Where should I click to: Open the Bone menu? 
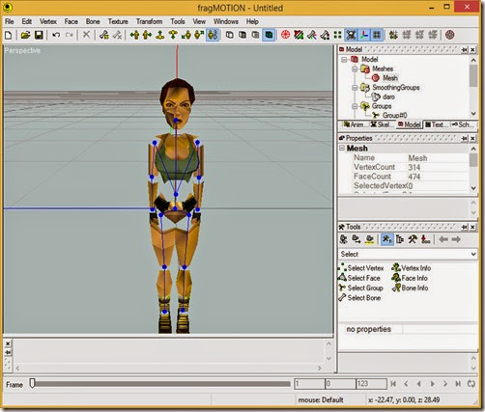[x=93, y=21]
